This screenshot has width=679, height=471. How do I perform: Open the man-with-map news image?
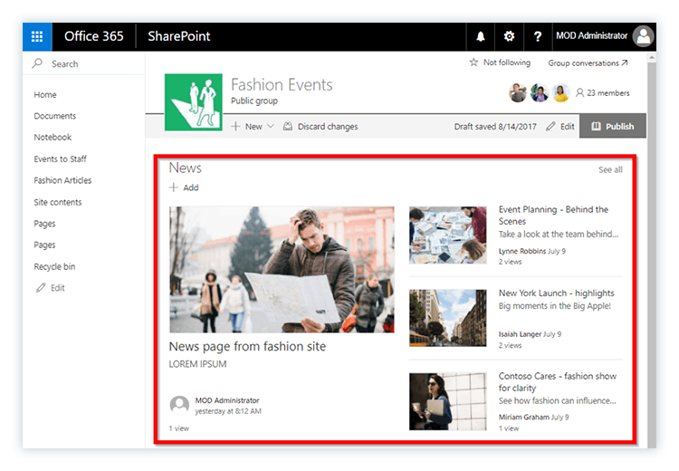[282, 270]
